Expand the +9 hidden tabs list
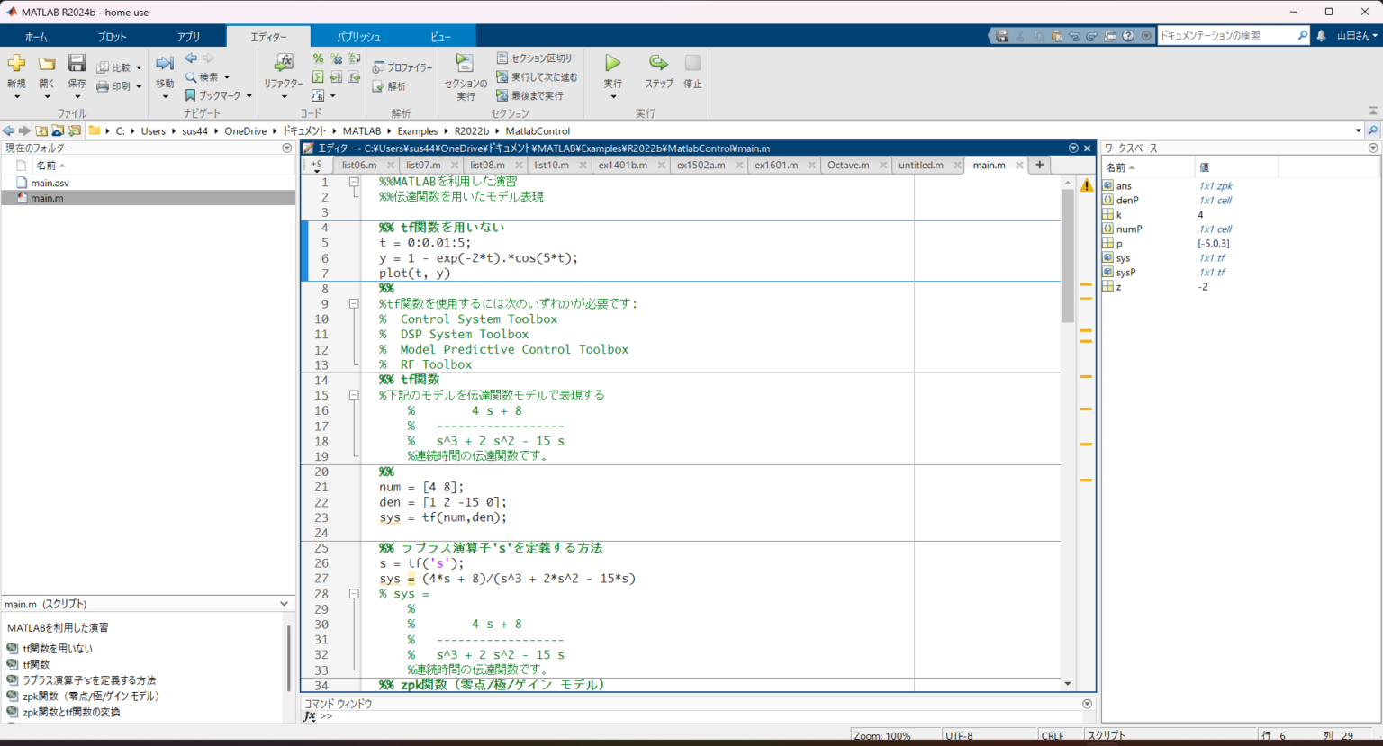1383x746 pixels. (316, 165)
